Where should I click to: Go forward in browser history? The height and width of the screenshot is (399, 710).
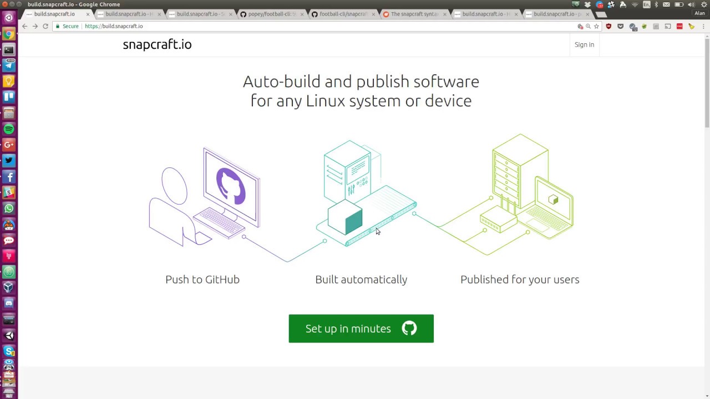[35, 26]
